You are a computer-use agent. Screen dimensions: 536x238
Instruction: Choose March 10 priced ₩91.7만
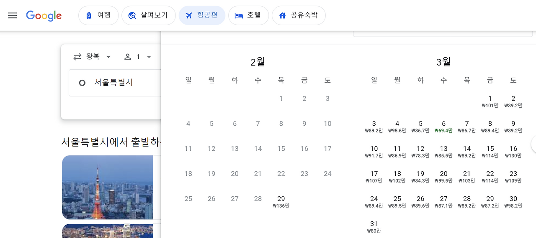(374, 152)
